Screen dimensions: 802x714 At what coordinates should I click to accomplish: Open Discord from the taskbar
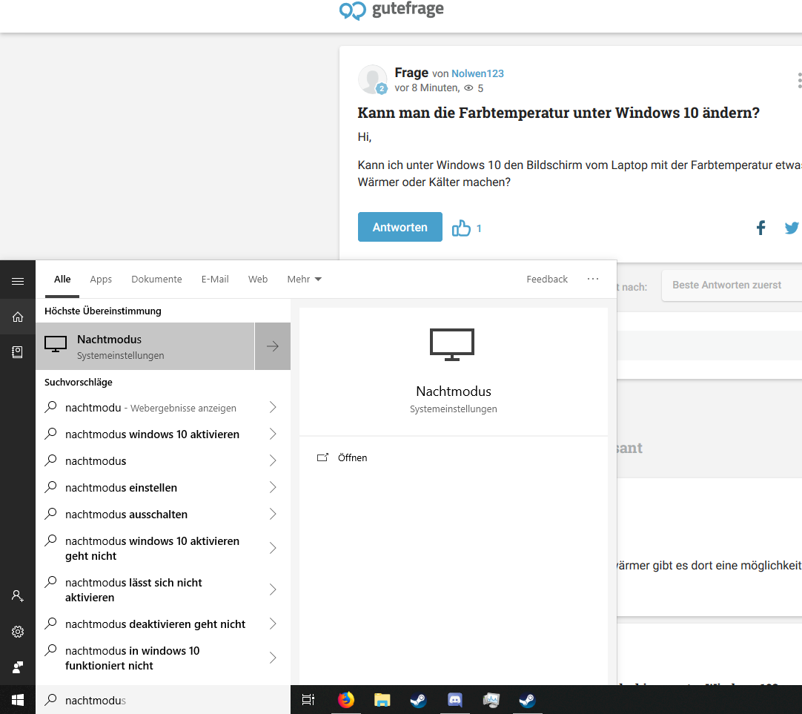(x=454, y=699)
